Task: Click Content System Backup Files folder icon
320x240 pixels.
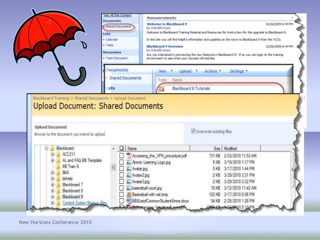Action: (x=58, y=203)
